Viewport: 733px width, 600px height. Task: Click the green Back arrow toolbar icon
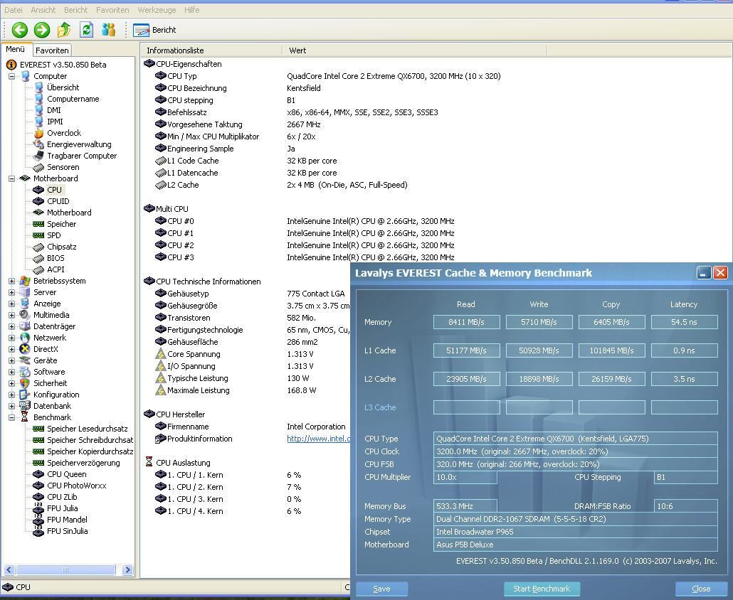click(19, 30)
